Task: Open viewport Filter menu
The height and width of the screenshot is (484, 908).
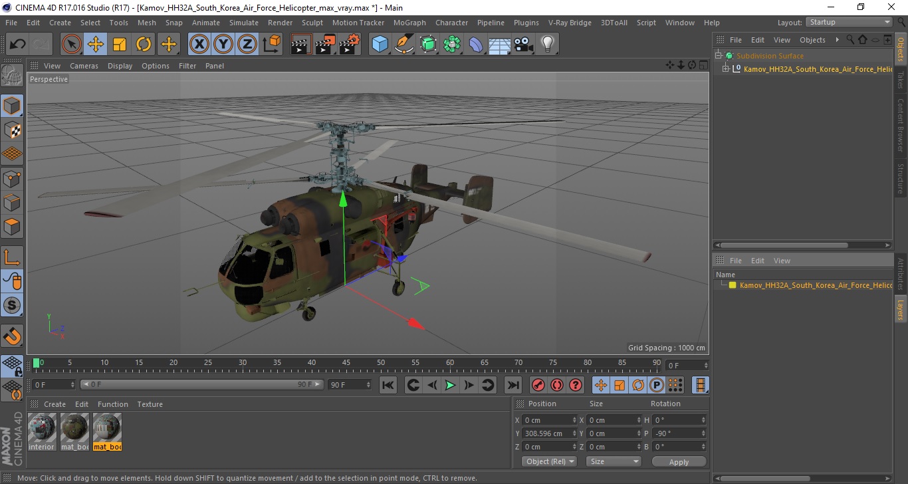Action: point(187,66)
